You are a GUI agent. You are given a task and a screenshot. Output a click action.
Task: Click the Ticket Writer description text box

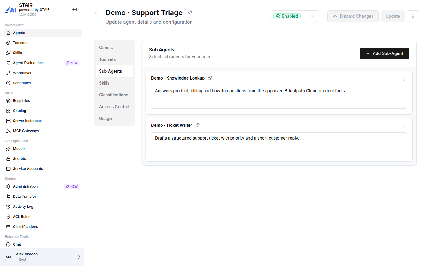tap(279, 144)
